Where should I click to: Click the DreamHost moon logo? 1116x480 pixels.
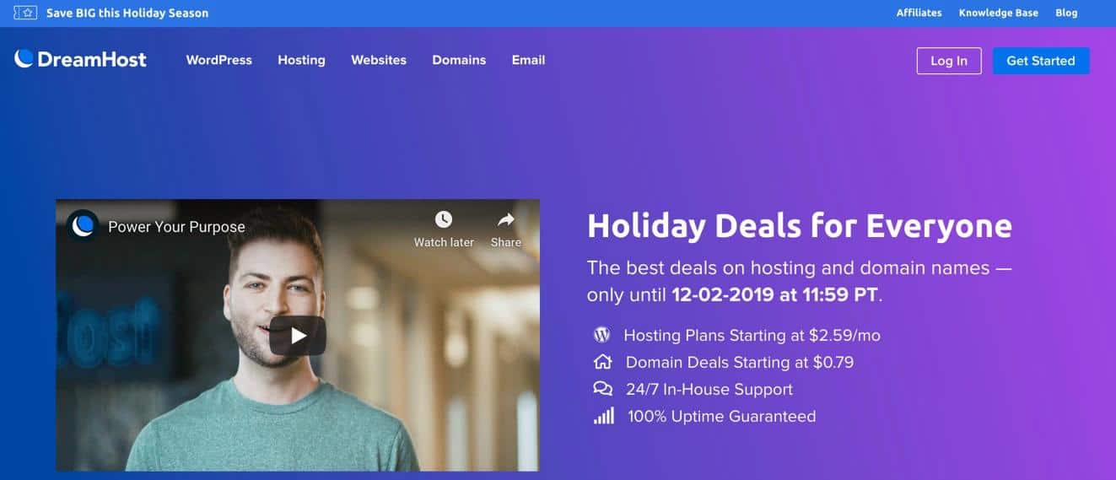24,59
